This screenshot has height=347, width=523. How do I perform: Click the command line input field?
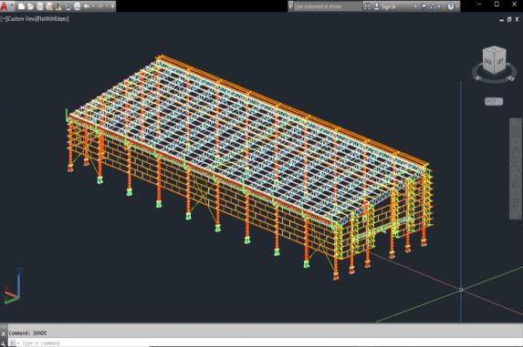[x=266, y=342]
